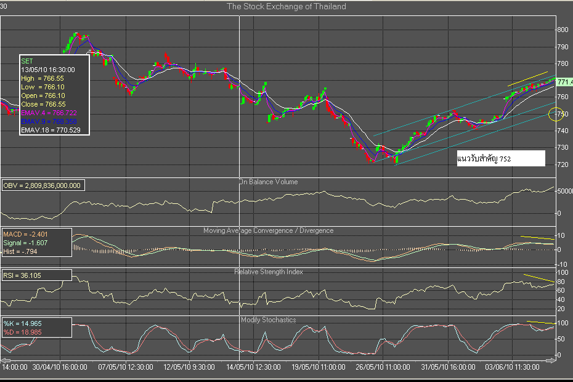Click the 26/05/10 11:00:00 time axis label
The width and height of the screenshot is (573, 382).
pos(383,367)
